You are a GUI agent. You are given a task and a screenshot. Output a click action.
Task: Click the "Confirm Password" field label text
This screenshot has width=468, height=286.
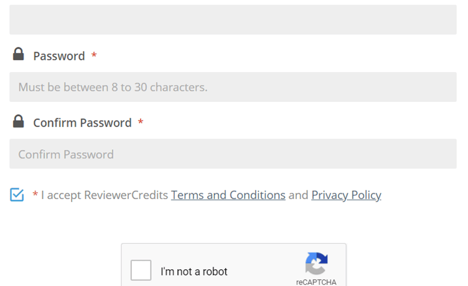click(x=82, y=122)
